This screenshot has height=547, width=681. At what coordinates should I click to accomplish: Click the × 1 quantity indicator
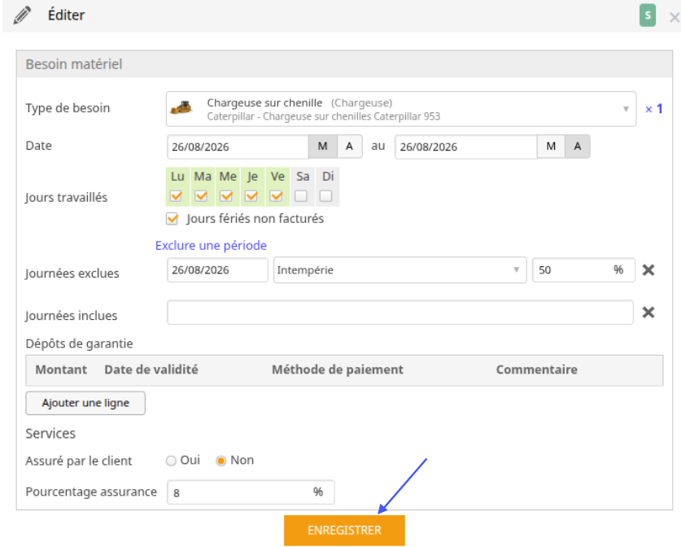click(x=653, y=108)
